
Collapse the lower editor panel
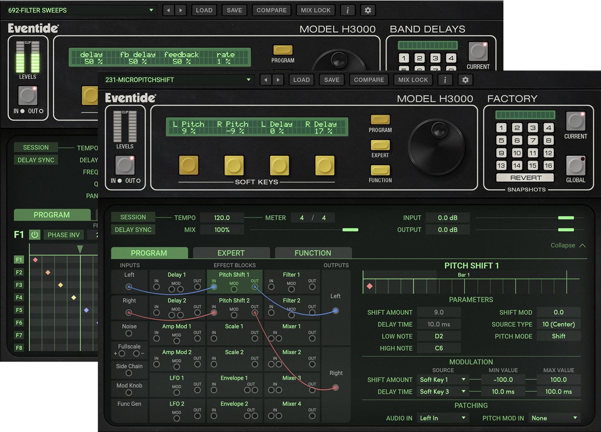[568, 245]
